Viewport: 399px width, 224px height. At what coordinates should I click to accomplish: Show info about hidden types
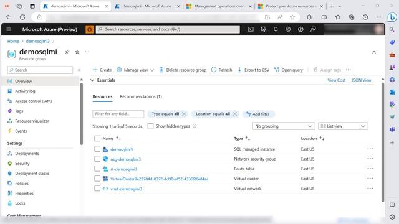195,126
